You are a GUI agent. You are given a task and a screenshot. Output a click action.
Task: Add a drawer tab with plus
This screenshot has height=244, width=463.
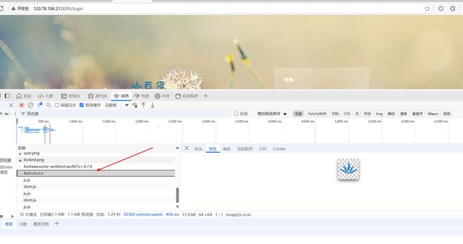pos(57,224)
